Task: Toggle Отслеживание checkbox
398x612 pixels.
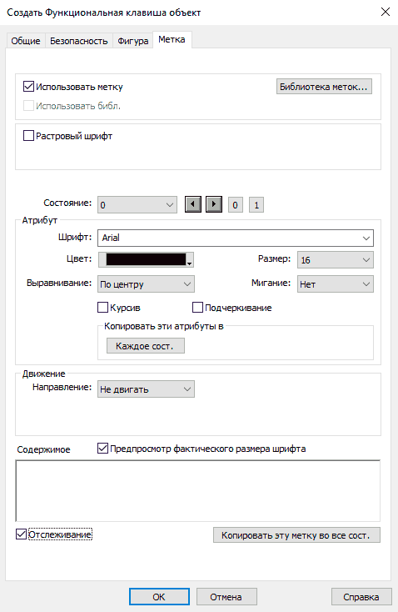Action: [21, 534]
